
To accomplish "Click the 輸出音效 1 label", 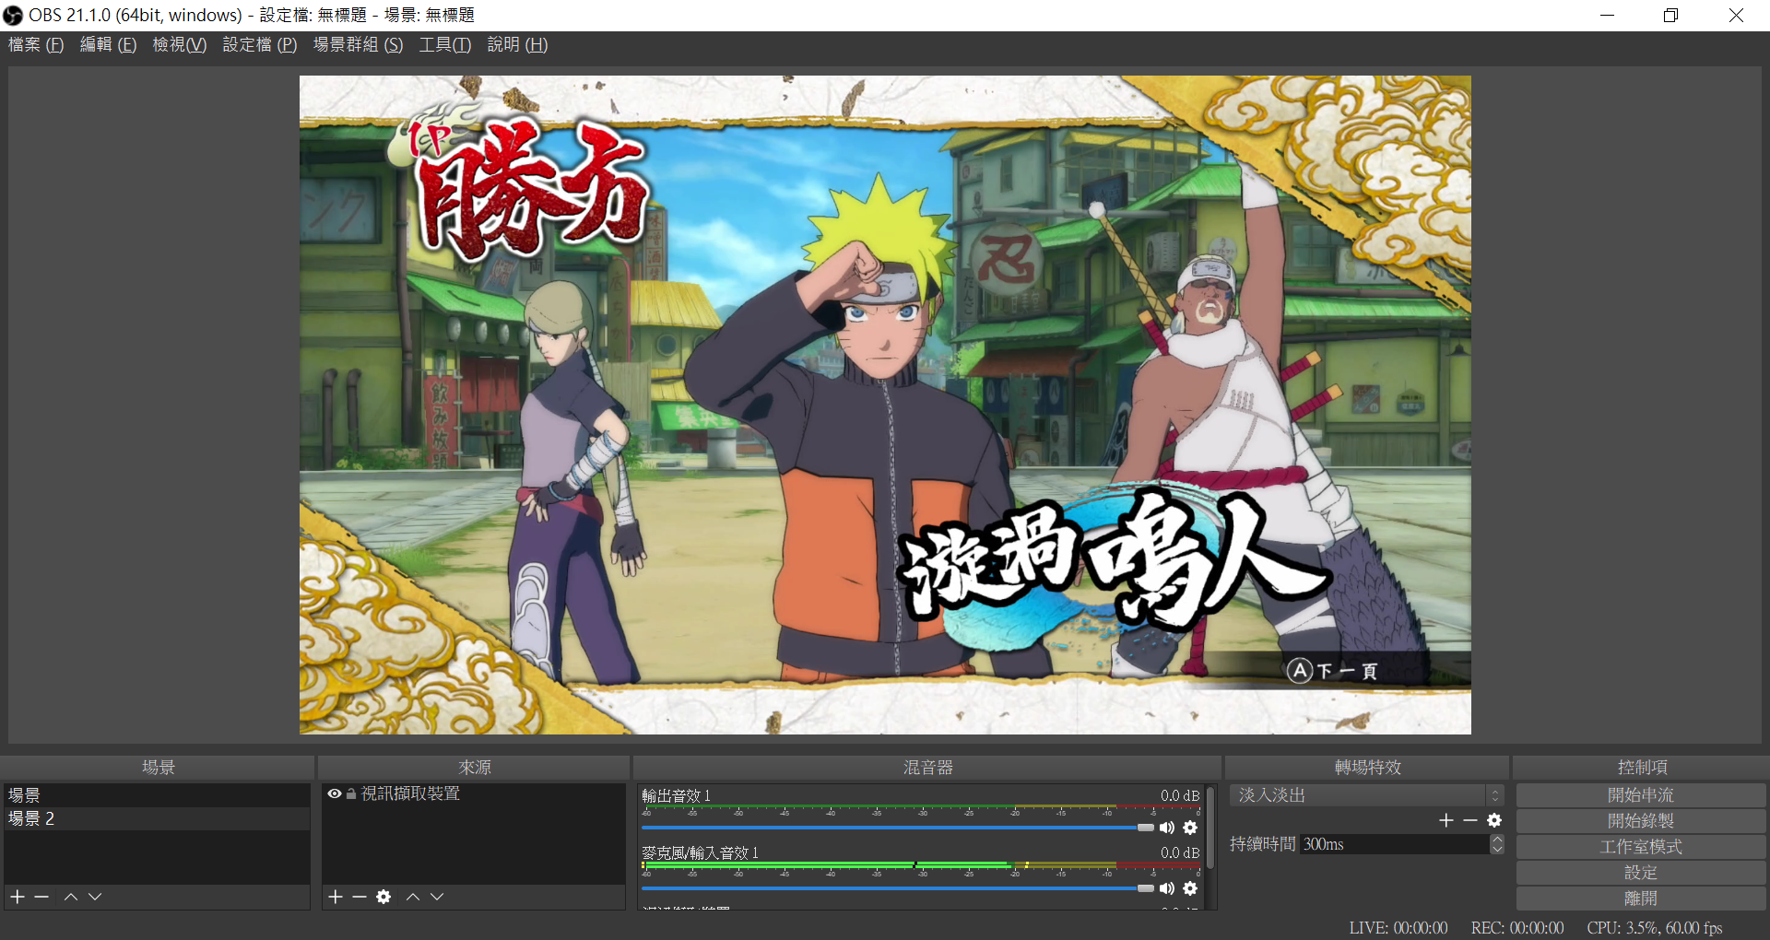I will [676, 795].
